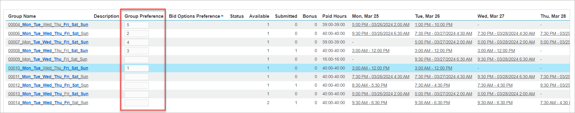Edit Group Preference field for group 00007
The height and width of the screenshot is (113, 575).
[137, 42]
